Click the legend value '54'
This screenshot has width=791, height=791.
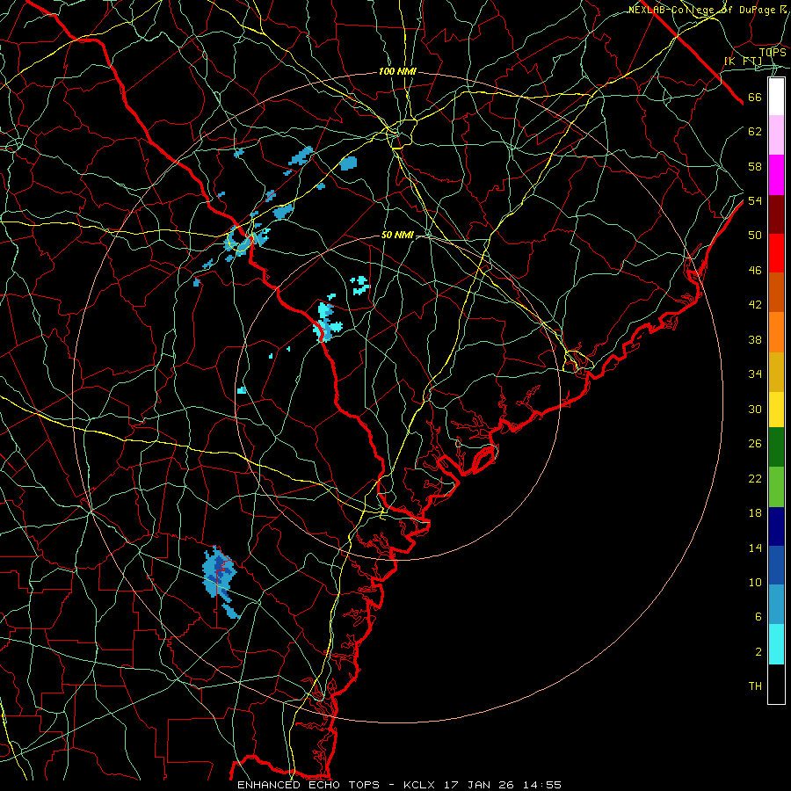pos(755,201)
